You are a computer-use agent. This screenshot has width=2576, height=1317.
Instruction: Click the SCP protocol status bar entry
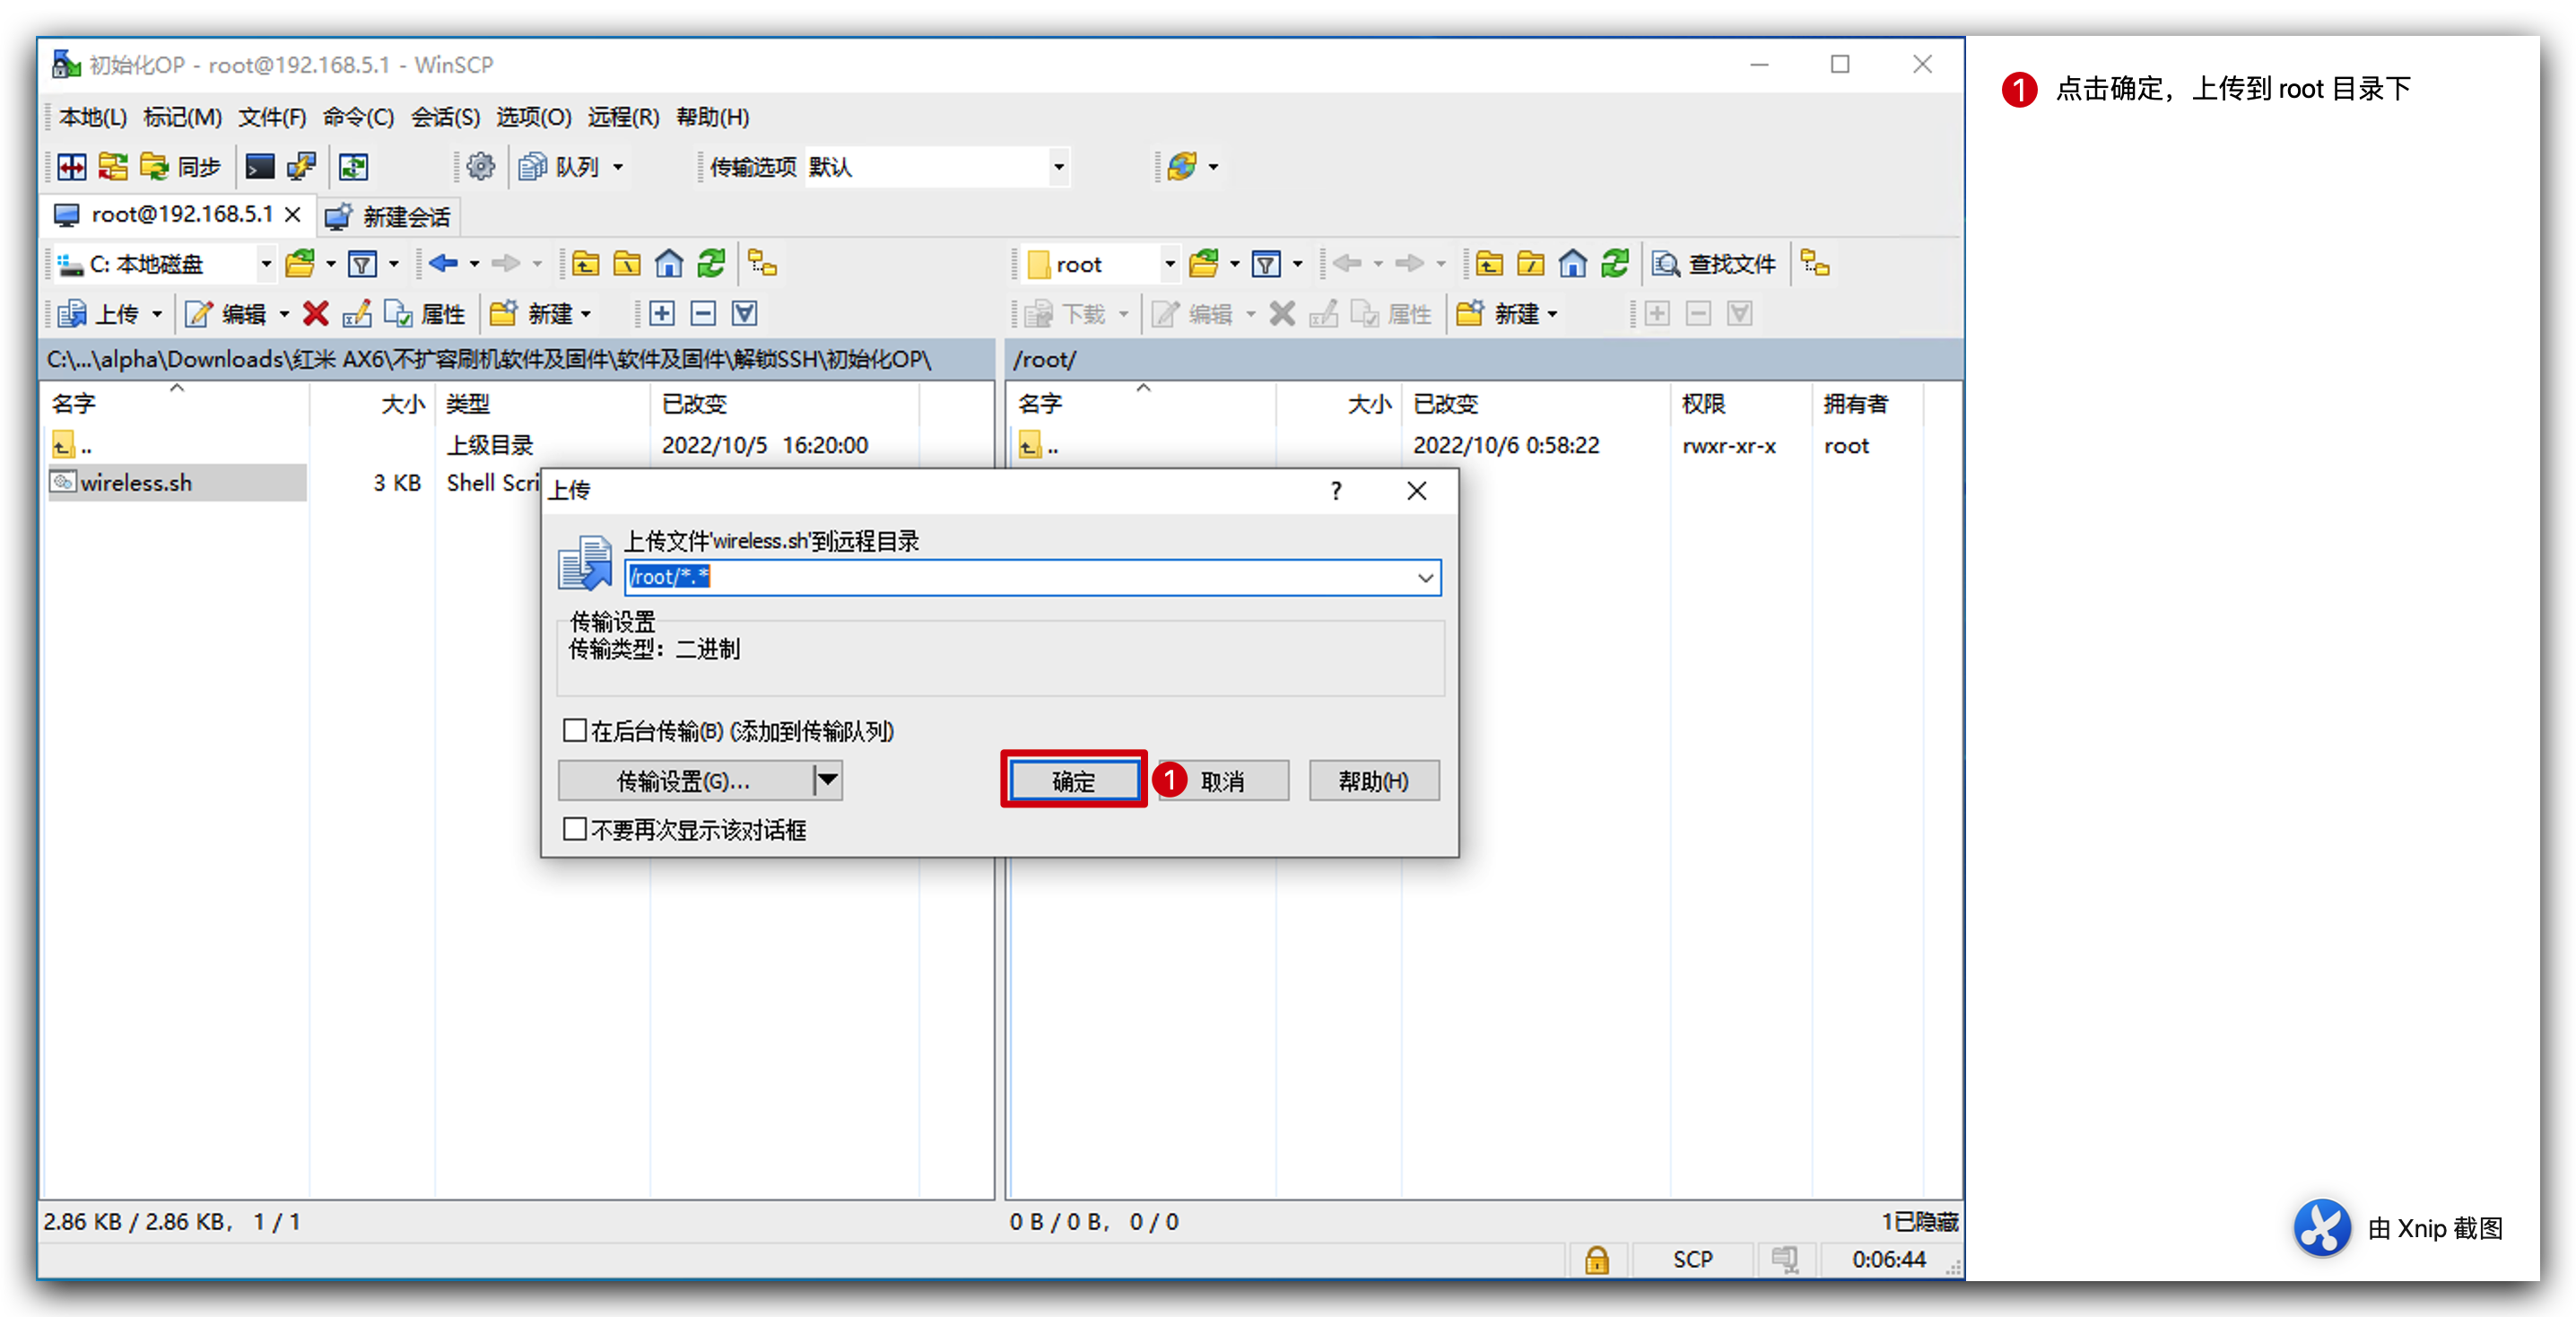1692,1259
